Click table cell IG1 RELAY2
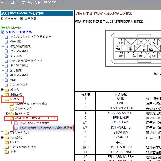The height and width of the screenshot is (161, 161). [x=121, y=122]
